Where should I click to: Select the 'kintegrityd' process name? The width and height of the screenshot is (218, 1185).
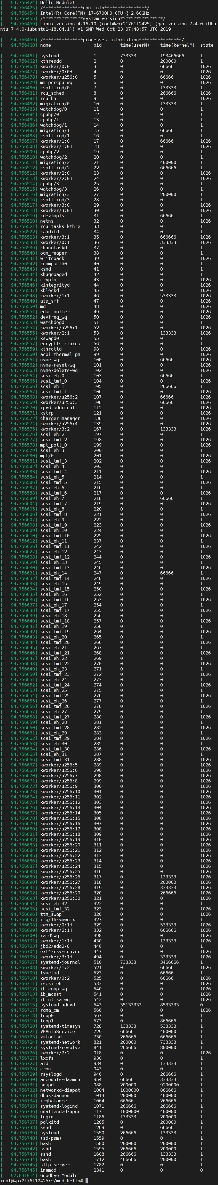[x=55, y=285]
